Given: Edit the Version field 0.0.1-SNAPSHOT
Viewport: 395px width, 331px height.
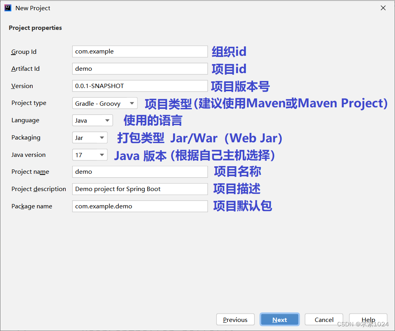Looking at the screenshot, I should 140,86.
